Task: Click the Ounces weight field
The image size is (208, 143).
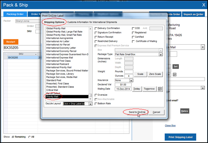Action: point(129,76)
